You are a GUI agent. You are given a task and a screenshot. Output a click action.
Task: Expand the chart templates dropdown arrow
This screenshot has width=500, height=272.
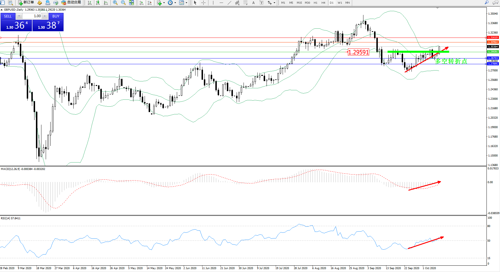pos(186,3)
